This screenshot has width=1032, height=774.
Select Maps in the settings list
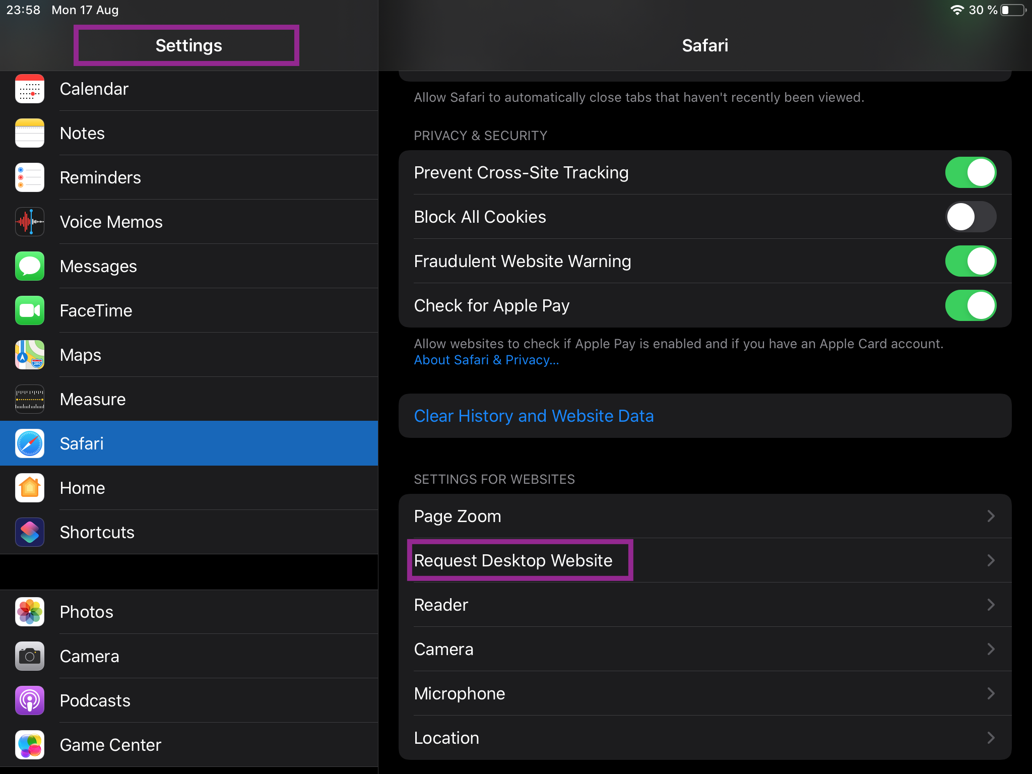pyautogui.click(x=189, y=355)
